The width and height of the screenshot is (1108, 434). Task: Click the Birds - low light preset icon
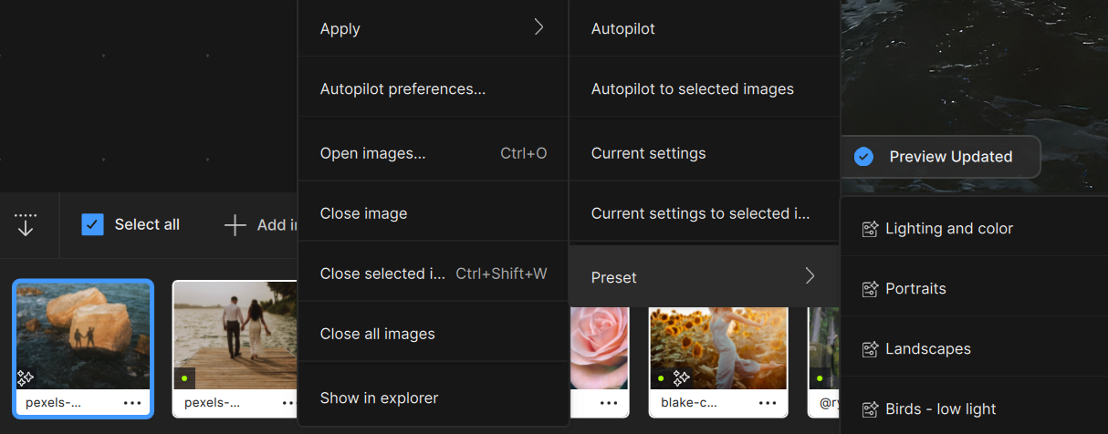870,409
